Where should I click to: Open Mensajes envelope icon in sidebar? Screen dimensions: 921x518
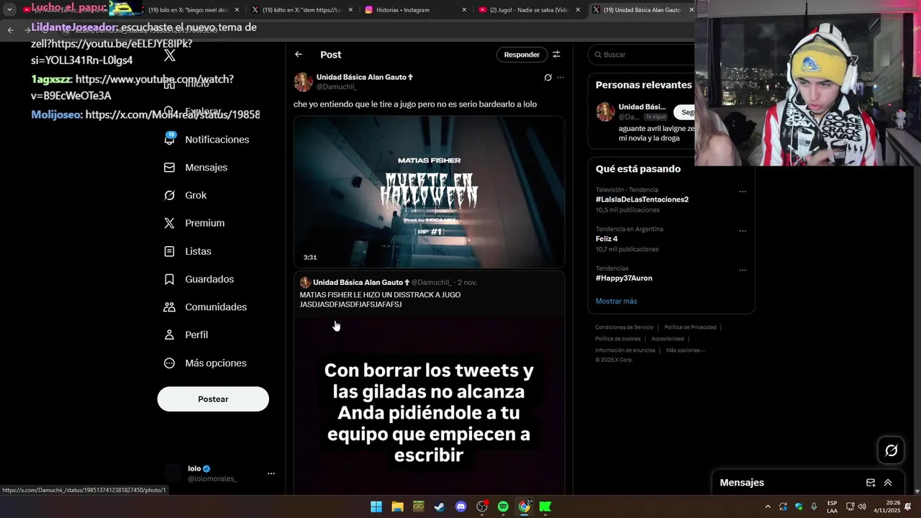tap(169, 167)
